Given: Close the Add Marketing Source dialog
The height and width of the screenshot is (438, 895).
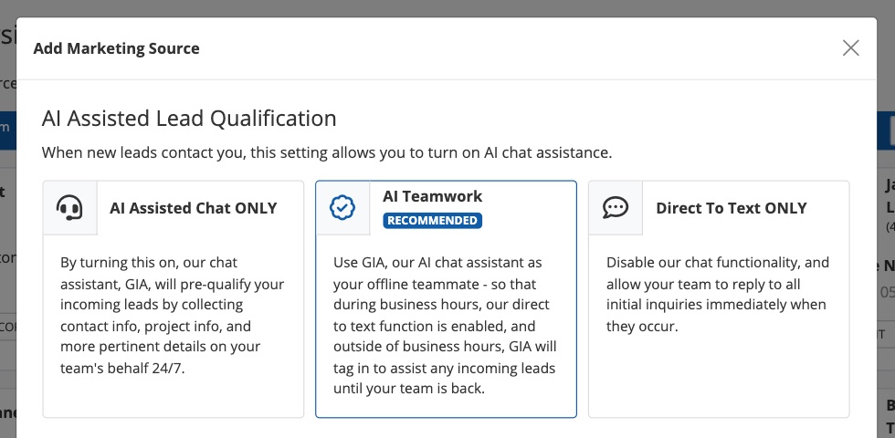Looking at the screenshot, I should [x=851, y=48].
